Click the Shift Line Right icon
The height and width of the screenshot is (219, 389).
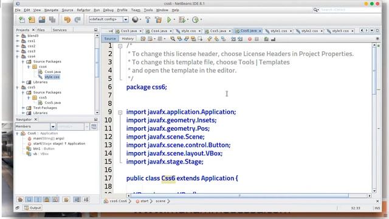240,39
